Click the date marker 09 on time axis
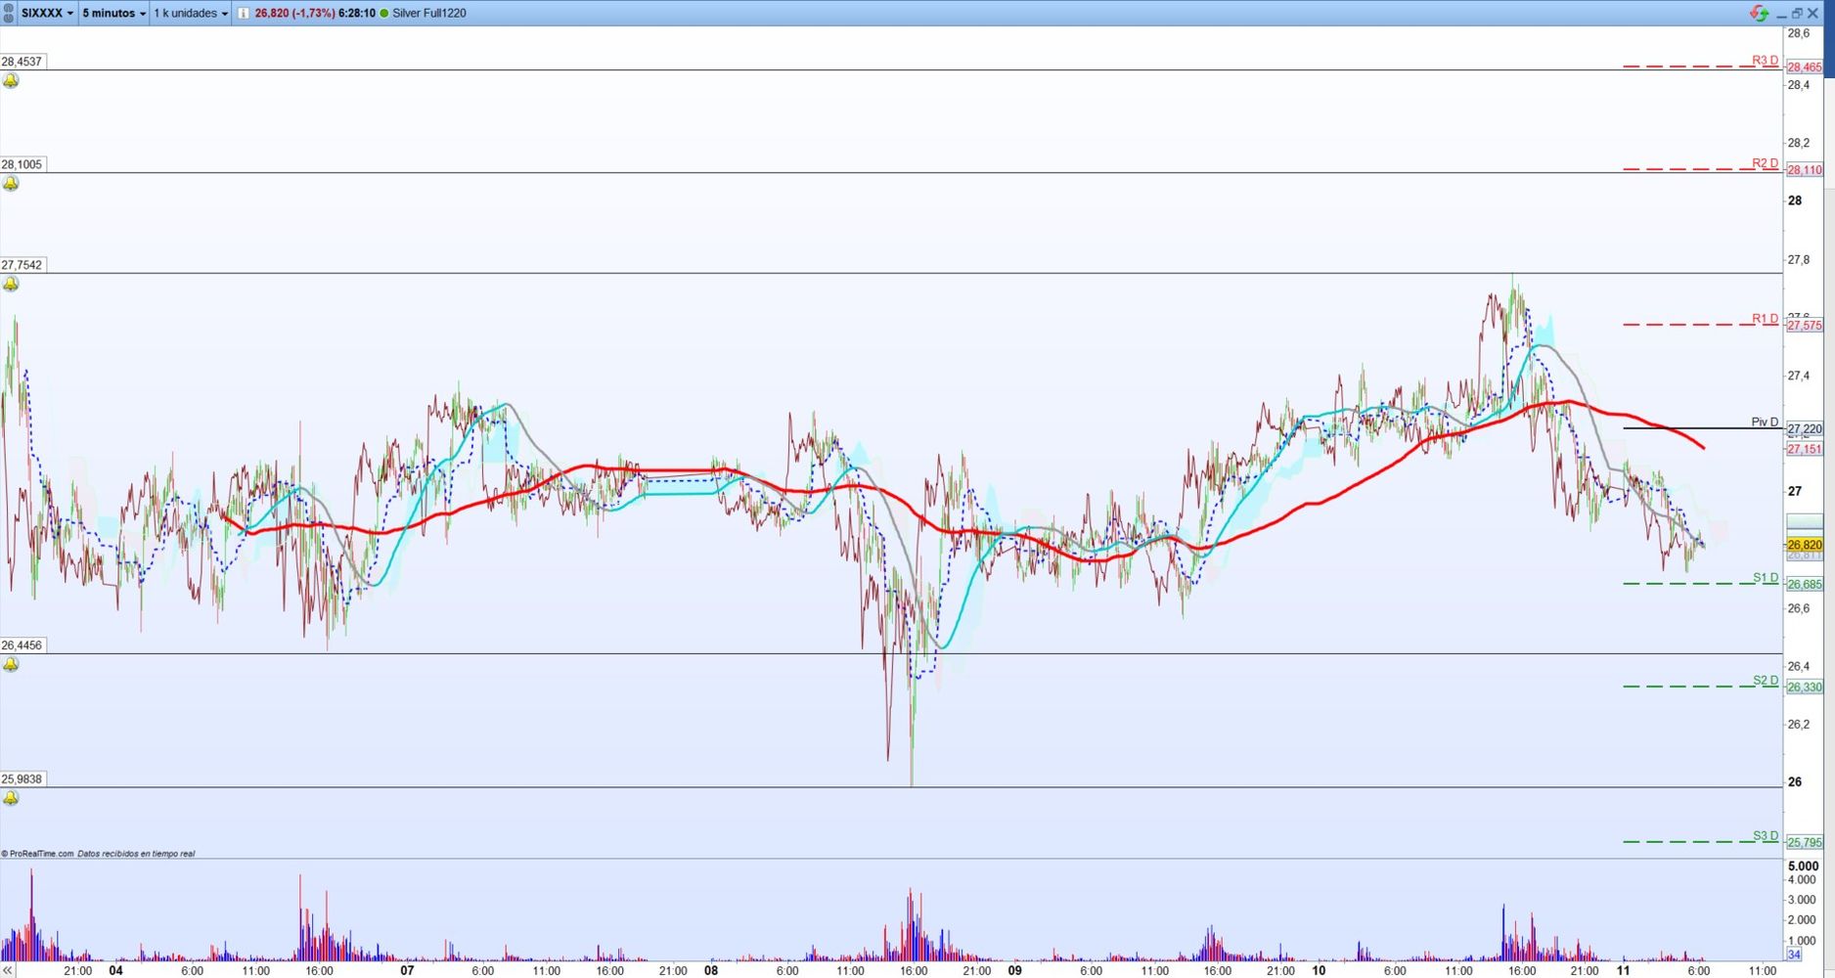This screenshot has width=1835, height=978. 1015,970
